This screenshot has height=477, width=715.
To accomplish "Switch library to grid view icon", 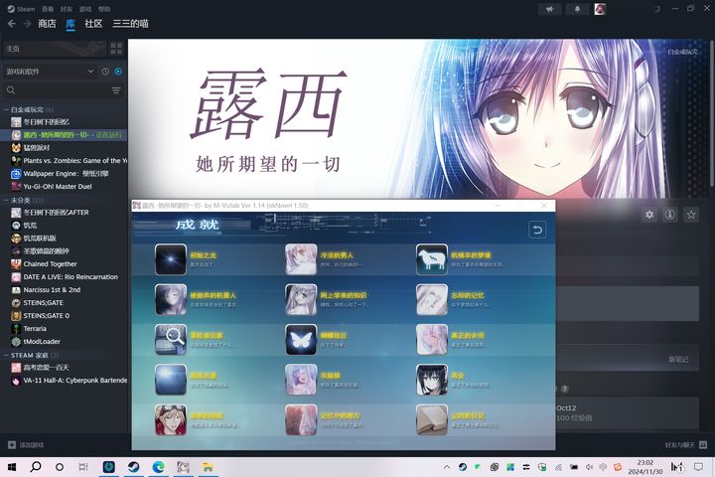I will 116,49.
